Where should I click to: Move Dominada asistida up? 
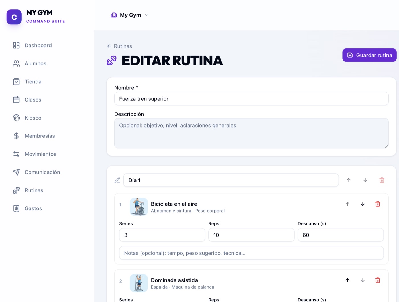pos(347,280)
